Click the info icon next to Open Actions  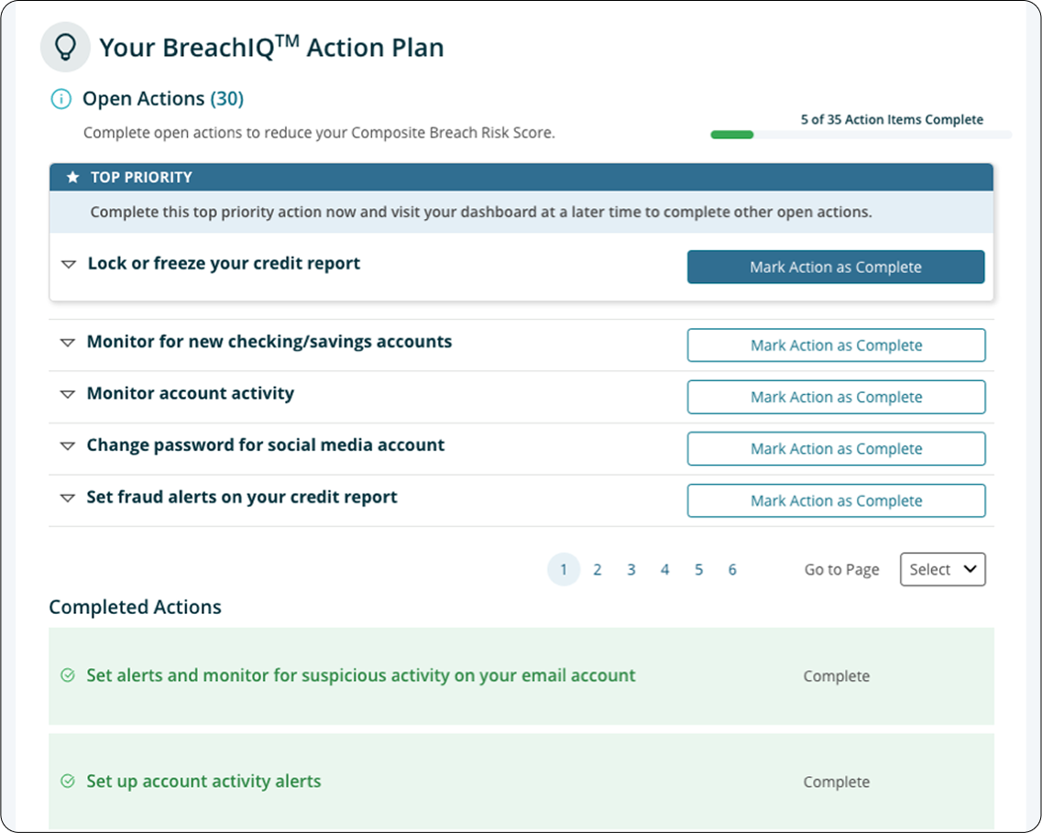pyautogui.click(x=61, y=100)
